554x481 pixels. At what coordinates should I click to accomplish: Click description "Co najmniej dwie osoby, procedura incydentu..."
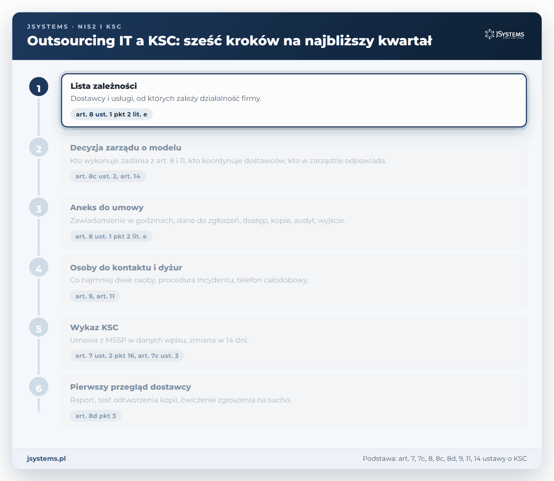pos(189,280)
